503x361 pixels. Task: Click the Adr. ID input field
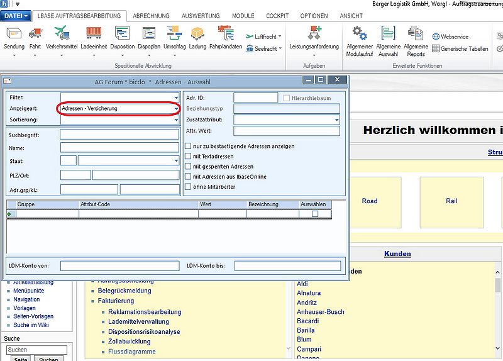(256, 97)
